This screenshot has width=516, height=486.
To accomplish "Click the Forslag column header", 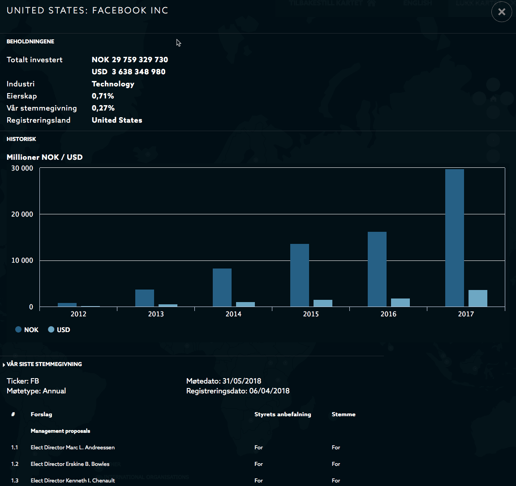I will tap(41, 414).
